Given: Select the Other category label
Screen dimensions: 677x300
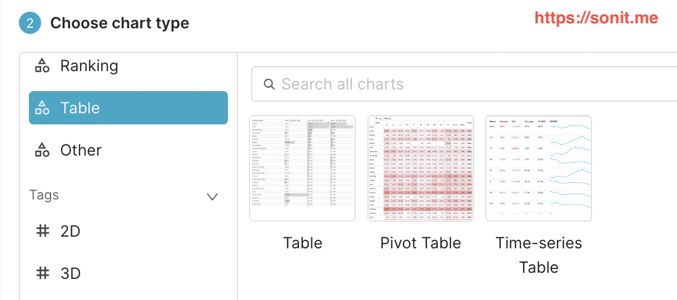Looking at the screenshot, I should [x=81, y=150].
